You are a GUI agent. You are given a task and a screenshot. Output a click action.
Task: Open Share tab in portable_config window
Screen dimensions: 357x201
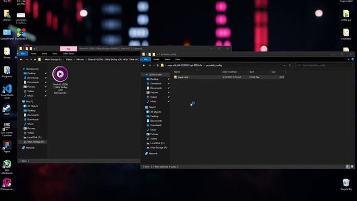[167, 59]
